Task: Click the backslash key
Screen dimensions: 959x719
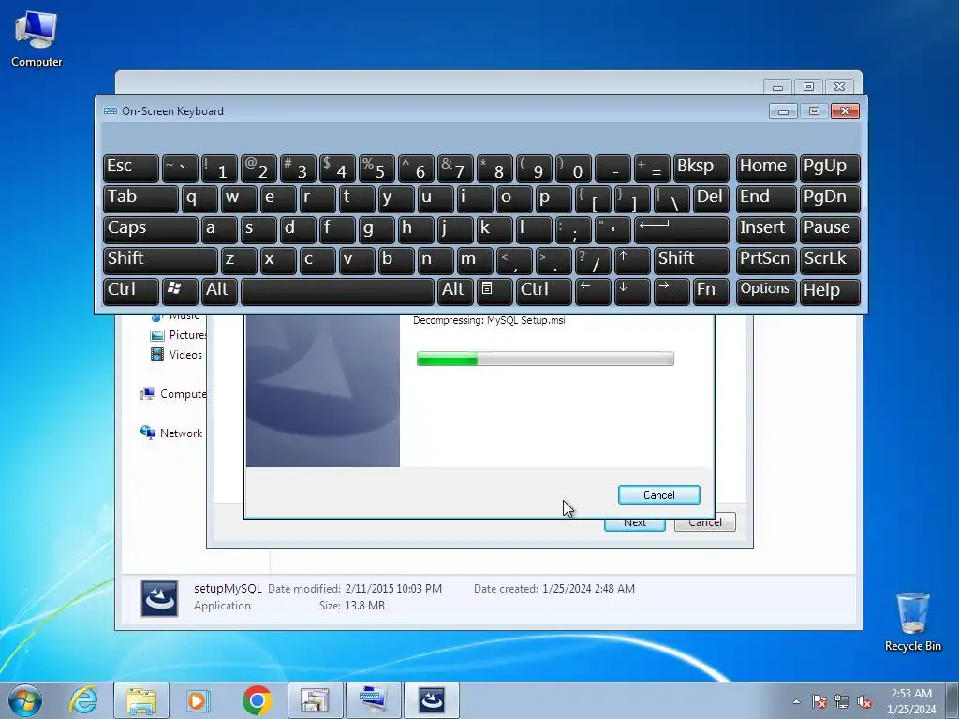Action: tap(671, 198)
